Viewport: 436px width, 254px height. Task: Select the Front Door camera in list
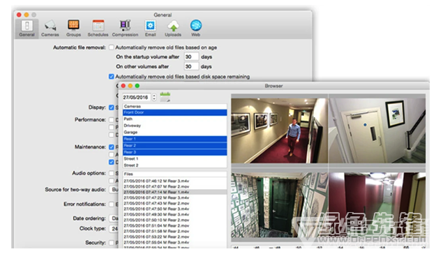click(174, 112)
